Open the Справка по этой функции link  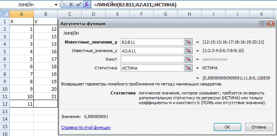tap(86, 127)
